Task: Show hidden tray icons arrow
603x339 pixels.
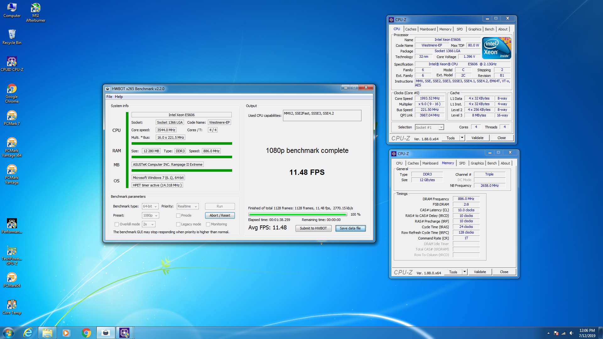Action: tap(548, 333)
